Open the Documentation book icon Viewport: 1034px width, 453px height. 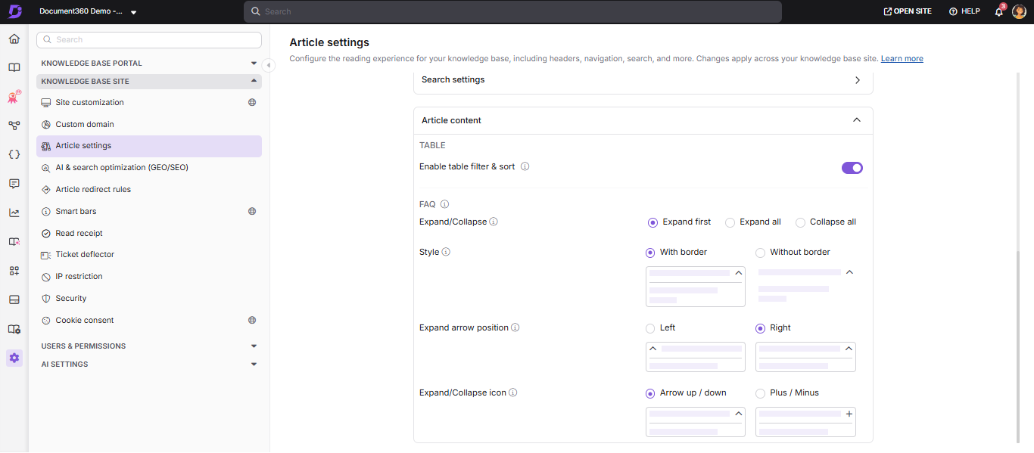click(14, 68)
